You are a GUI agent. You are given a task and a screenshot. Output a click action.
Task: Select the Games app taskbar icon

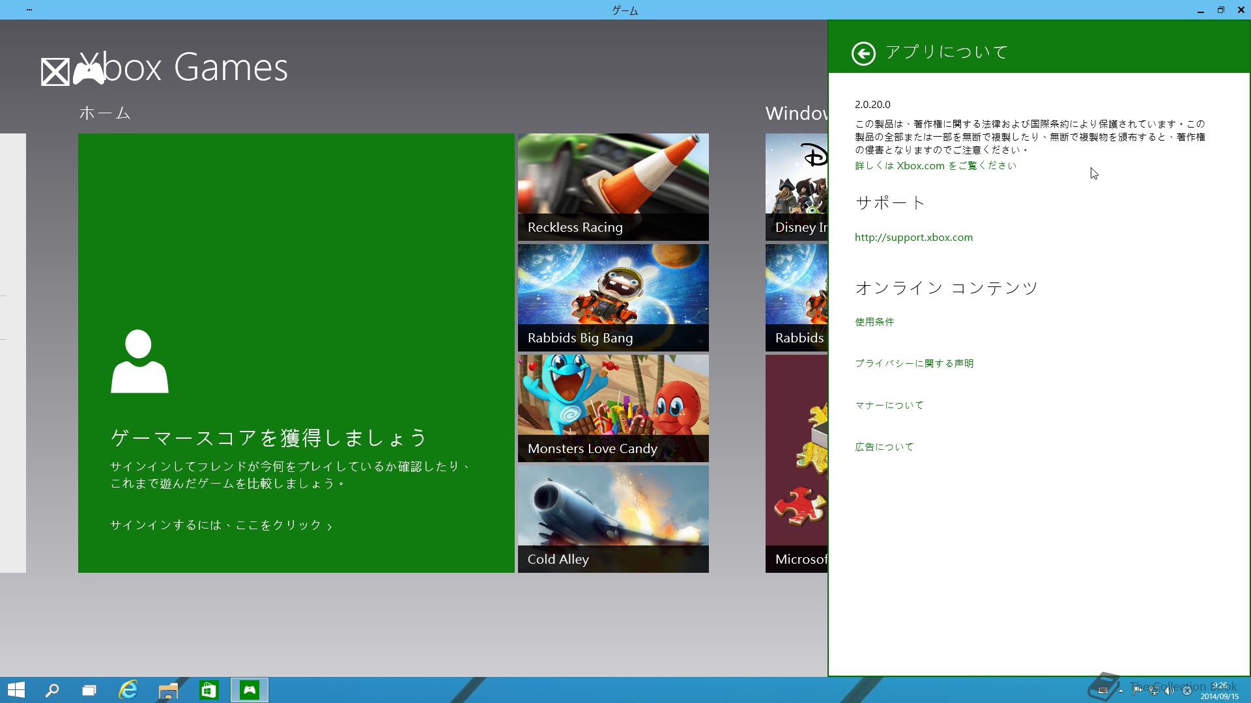(250, 690)
